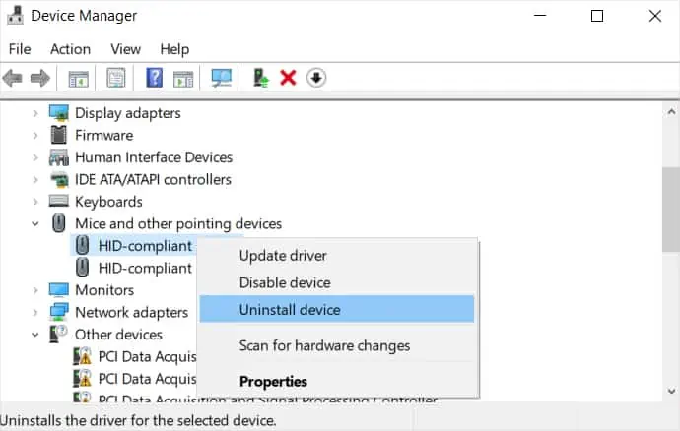Click the Forward arrow toolbar icon

coord(40,79)
